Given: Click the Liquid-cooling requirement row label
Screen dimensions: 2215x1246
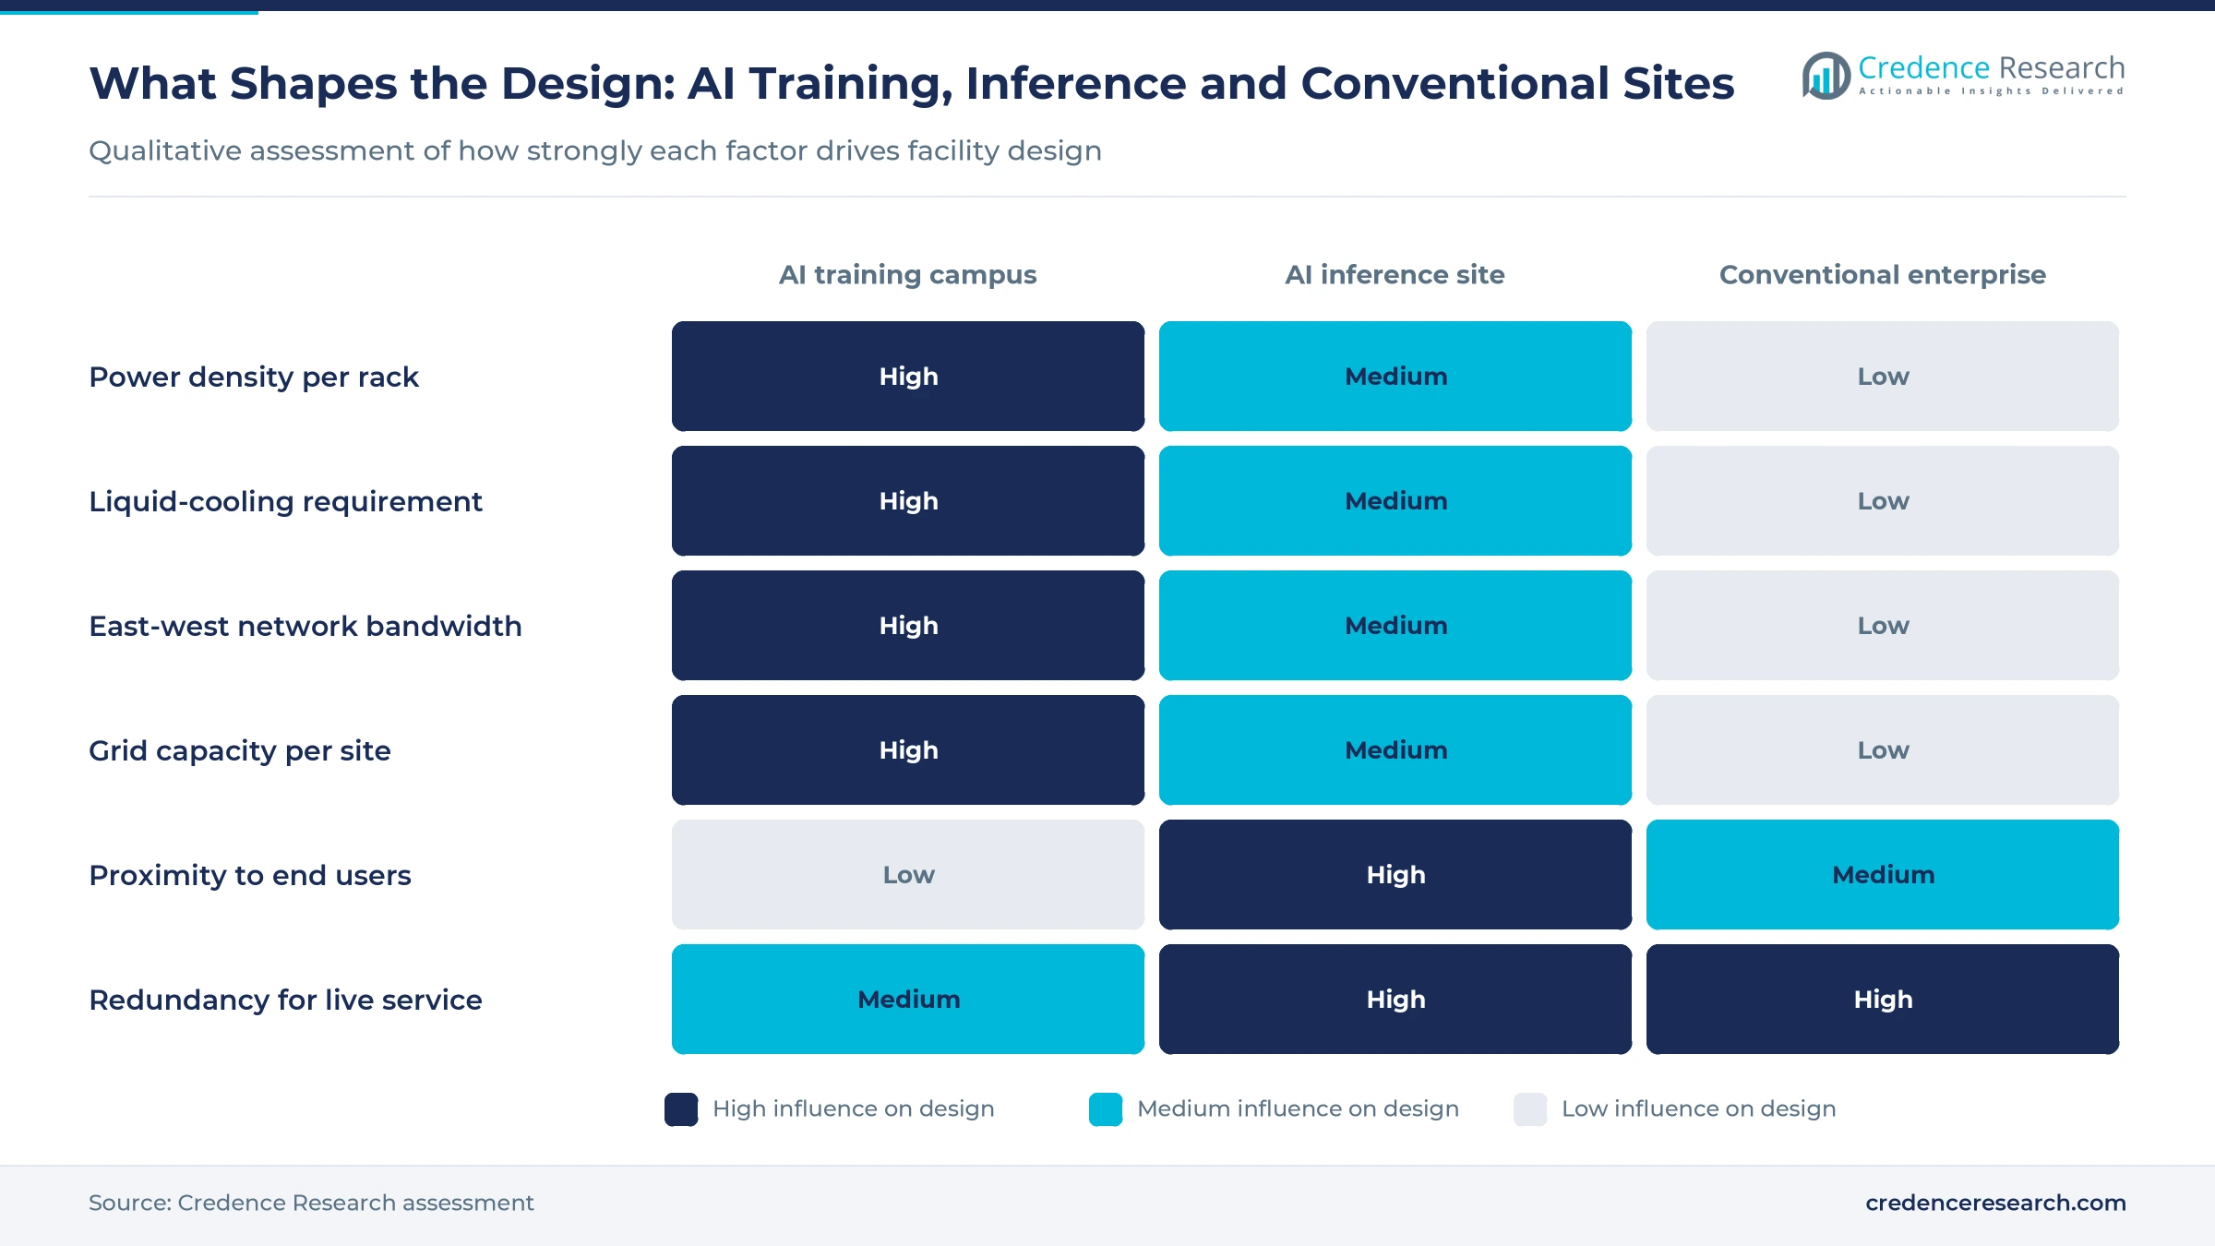Looking at the screenshot, I should (285, 502).
